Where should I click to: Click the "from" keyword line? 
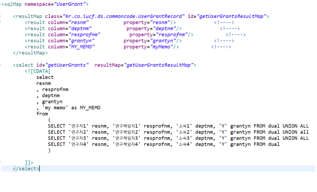point(42,114)
